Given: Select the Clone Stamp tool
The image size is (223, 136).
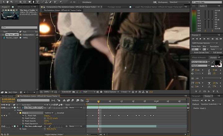Looking at the screenshot, I should [46, 2].
